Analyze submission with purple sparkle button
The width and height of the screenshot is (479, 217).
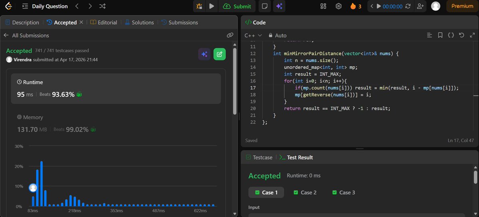pyautogui.click(x=204, y=54)
